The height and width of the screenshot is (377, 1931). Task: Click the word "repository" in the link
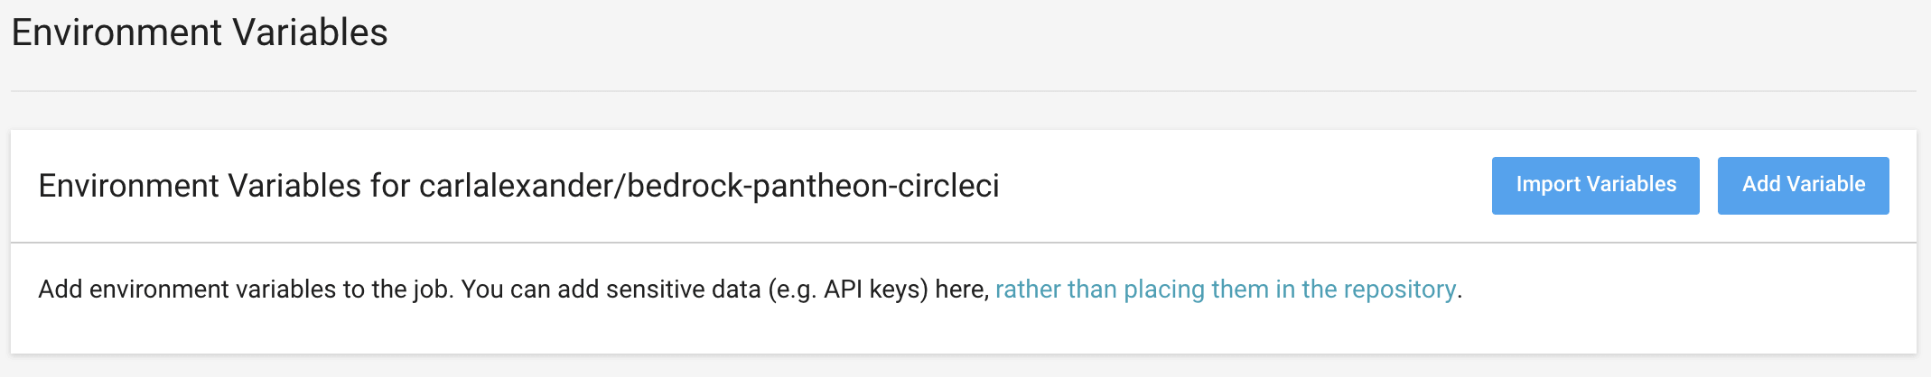1399,290
